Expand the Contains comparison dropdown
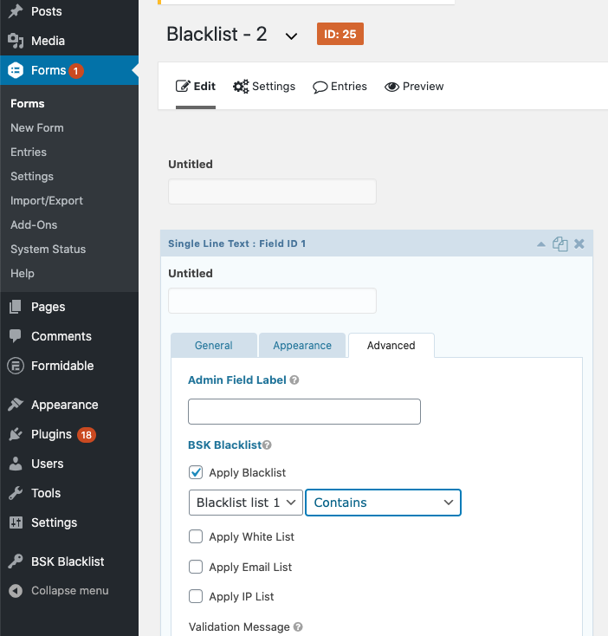This screenshot has width=608, height=636. coord(383,503)
